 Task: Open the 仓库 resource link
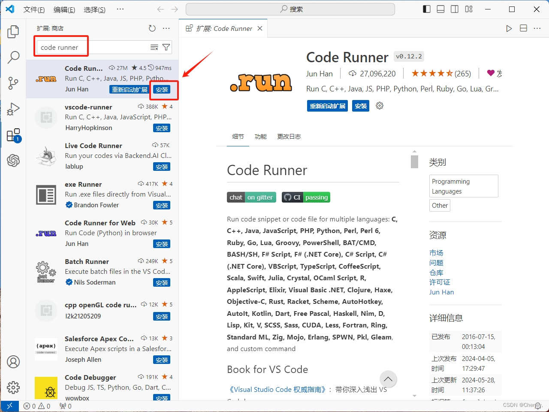[436, 273]
